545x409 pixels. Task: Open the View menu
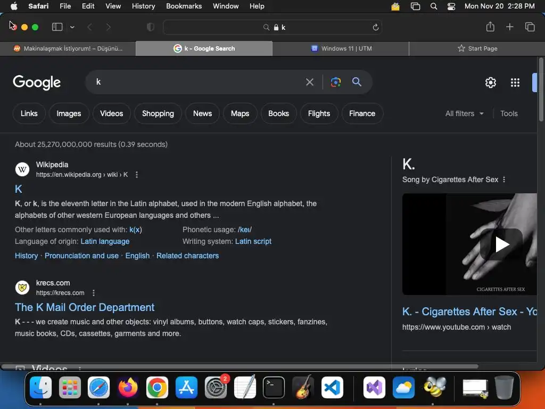pos(113,6)
